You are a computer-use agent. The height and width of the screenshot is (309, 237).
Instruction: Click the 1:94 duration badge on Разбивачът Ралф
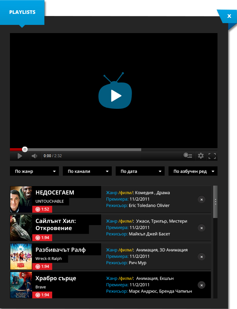click(42, 266)
